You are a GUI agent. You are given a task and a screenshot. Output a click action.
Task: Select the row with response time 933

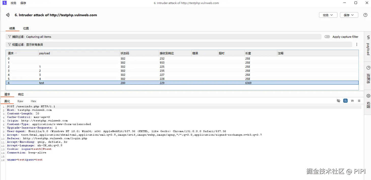click(182, 63)
